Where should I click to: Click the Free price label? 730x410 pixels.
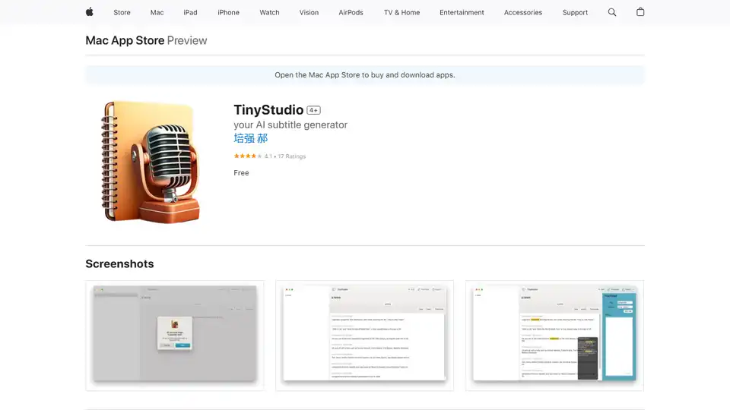(241, 173)
